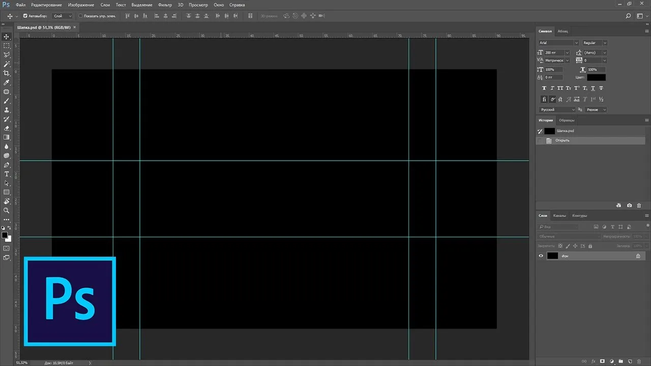Screen dimensions: 651x366
Task: Pick the Eyedropper tool
Action: [7, 82]
